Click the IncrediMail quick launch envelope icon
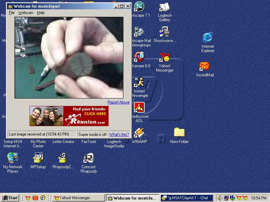Image resolution: width=270 pixels, height=202 pixels. [x=35, y=198]
